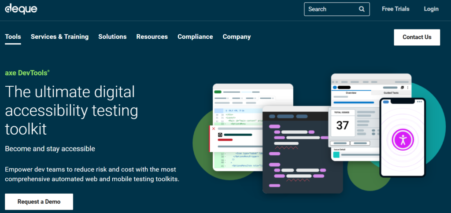Click "Become and stay accessible" text
The width and height of the screenshot is (451, 213).
pyautogui.click(x=50, y=149)
